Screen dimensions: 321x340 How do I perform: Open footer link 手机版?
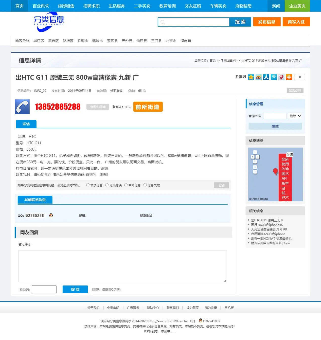(x=229, y=308)
